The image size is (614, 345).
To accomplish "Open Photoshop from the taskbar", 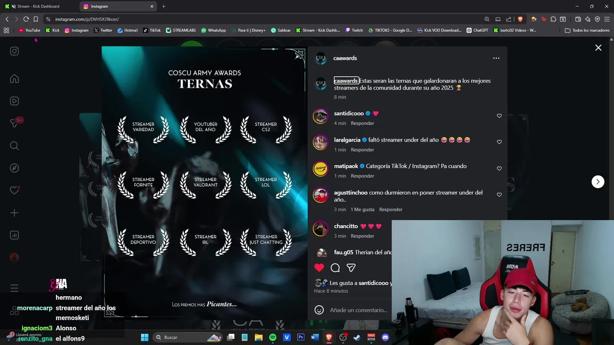I will pyautogui.click(x=301, y=337).
